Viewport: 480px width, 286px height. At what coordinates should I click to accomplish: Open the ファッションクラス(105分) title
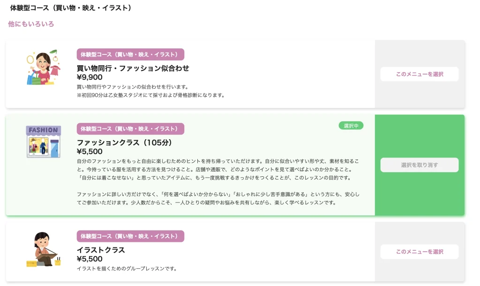pos(124,143)
